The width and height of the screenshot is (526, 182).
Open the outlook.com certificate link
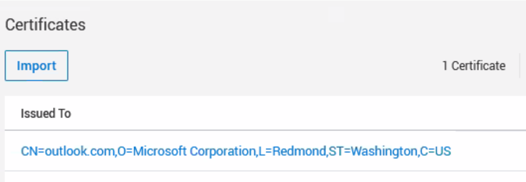coord(236,152)
